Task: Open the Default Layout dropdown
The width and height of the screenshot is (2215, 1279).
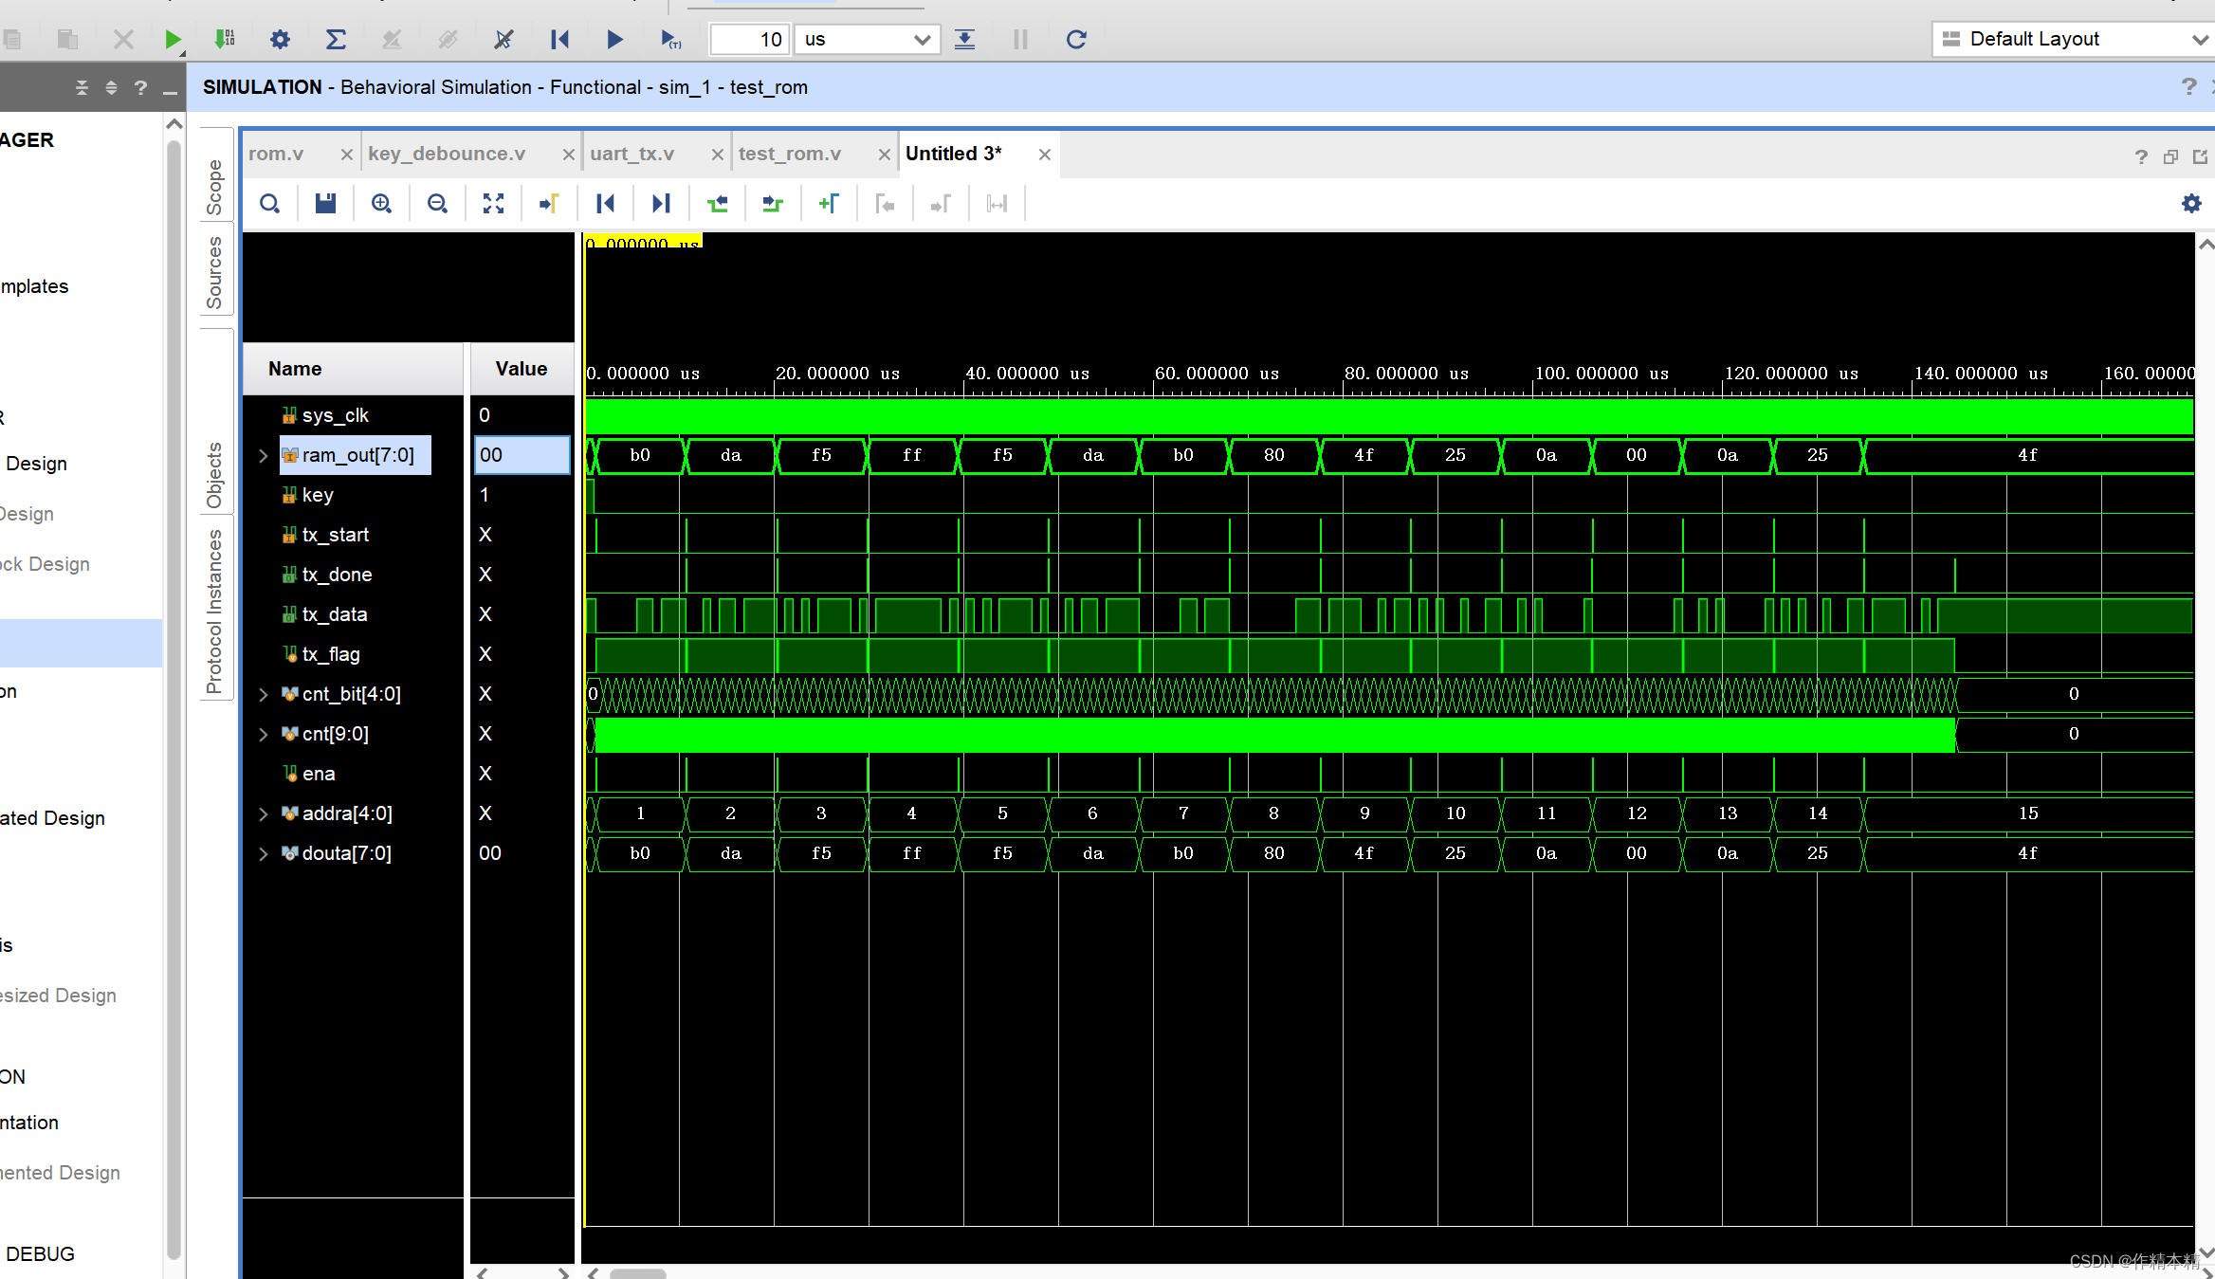Action: pos(2073,40)
